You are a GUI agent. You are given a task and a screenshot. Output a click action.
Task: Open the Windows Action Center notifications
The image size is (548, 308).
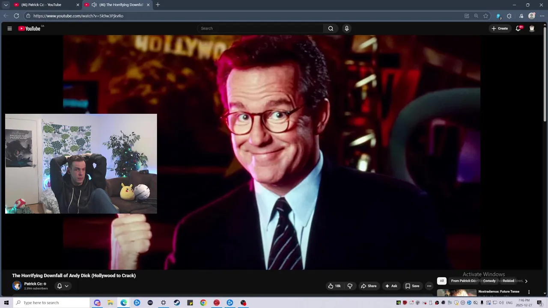[539, 303]
